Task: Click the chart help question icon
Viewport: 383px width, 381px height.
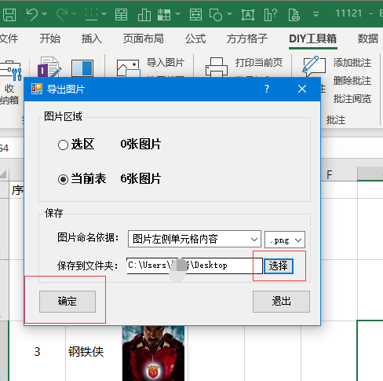Action: click(271, 14)
